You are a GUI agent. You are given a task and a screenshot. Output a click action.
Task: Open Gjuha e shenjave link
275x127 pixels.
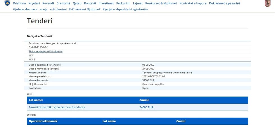point(25,9)
